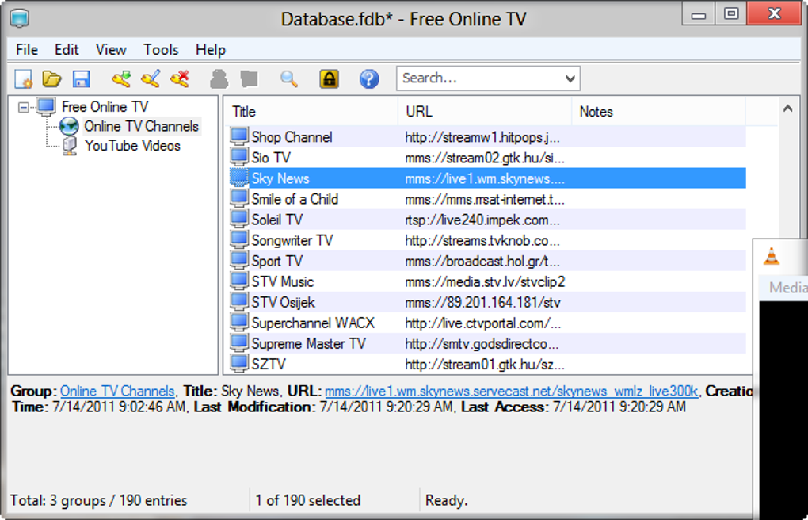Open Find with the magnifying glass icon

tap(289, 79)
